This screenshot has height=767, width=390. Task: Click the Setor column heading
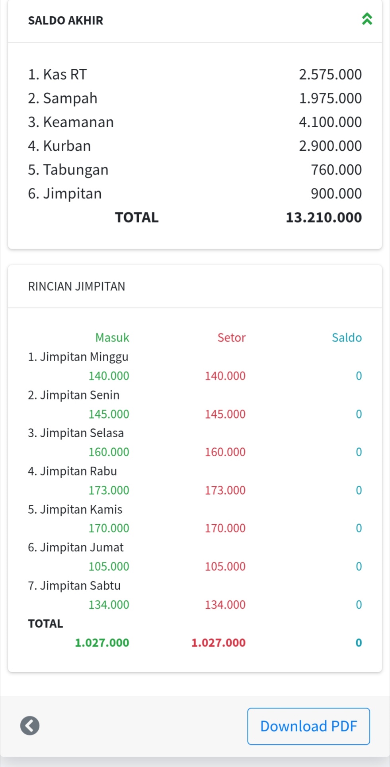click(231, 338)
